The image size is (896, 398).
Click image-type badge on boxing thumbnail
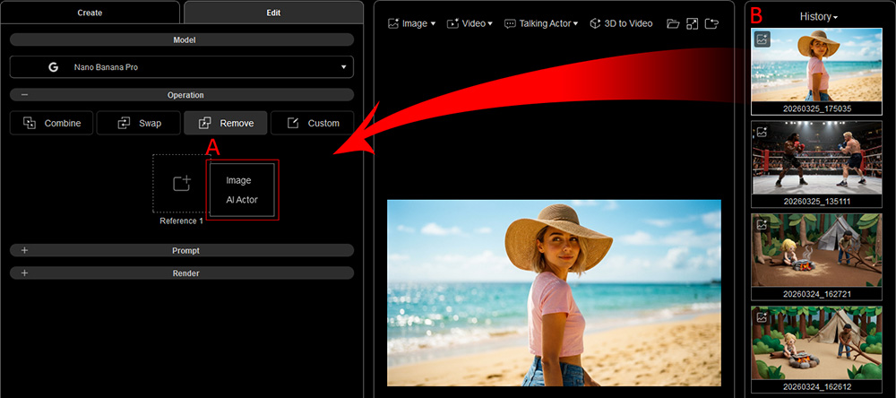point(762,132)
